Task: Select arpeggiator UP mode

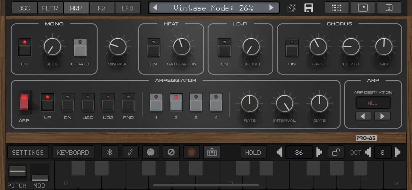Action: [47, 103]
